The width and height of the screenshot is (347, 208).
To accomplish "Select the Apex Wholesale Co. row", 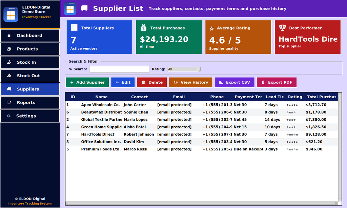I will pos(202,105).
